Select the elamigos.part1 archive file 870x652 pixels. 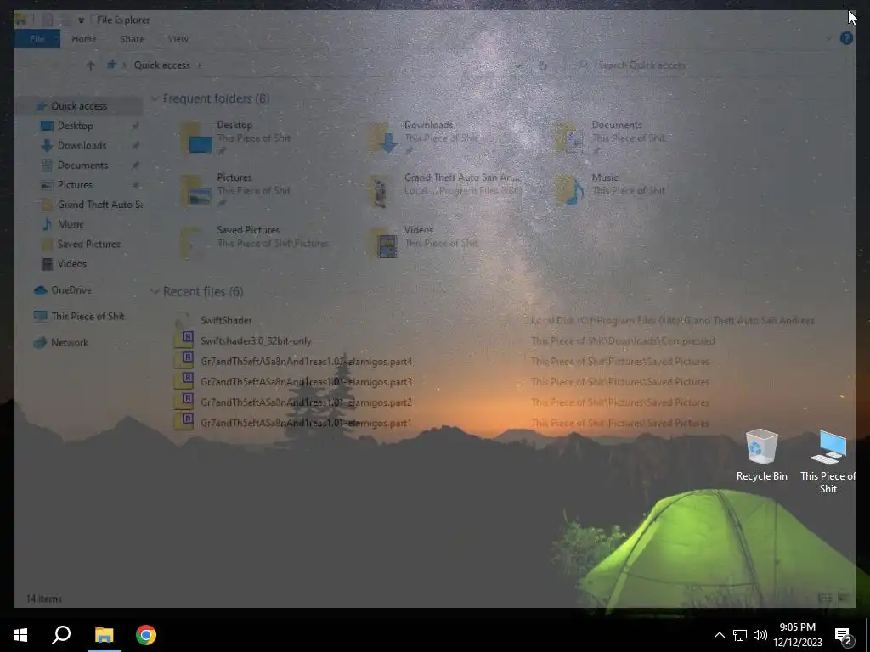tap(306, 423)
